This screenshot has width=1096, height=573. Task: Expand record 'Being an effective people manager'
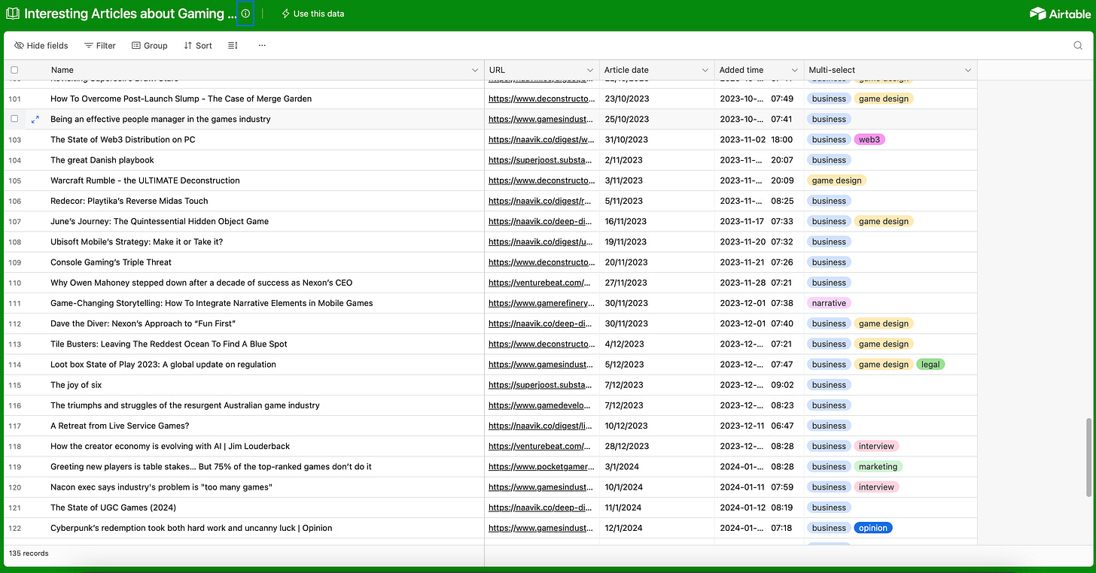[x=35, y=119]
